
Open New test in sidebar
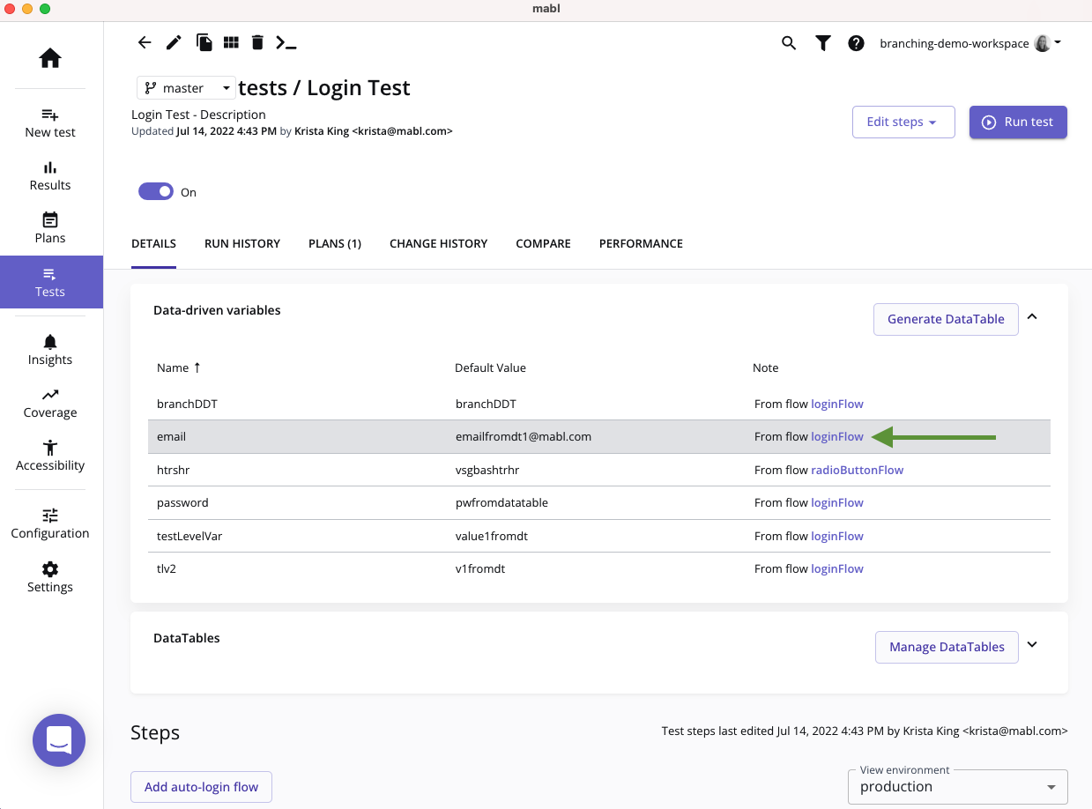[50, 123]
